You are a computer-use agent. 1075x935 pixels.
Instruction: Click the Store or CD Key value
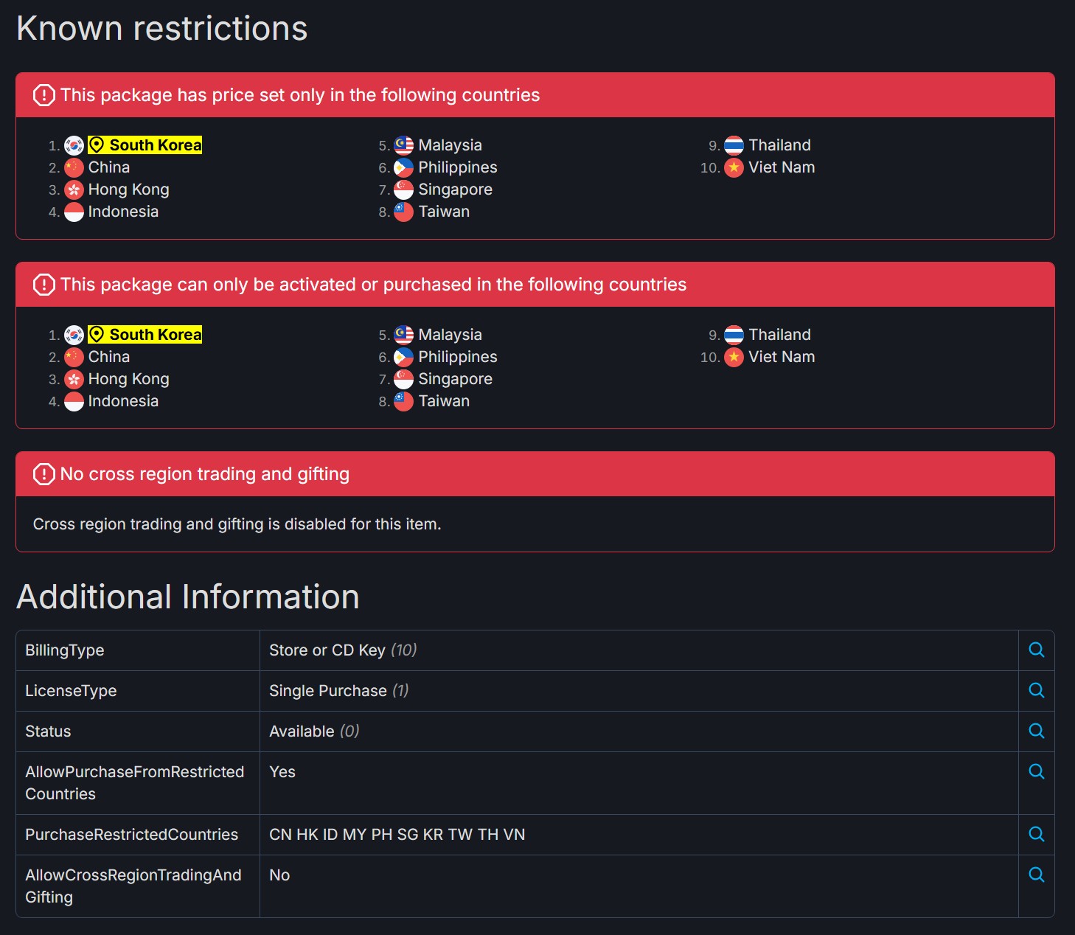(327, 650)
